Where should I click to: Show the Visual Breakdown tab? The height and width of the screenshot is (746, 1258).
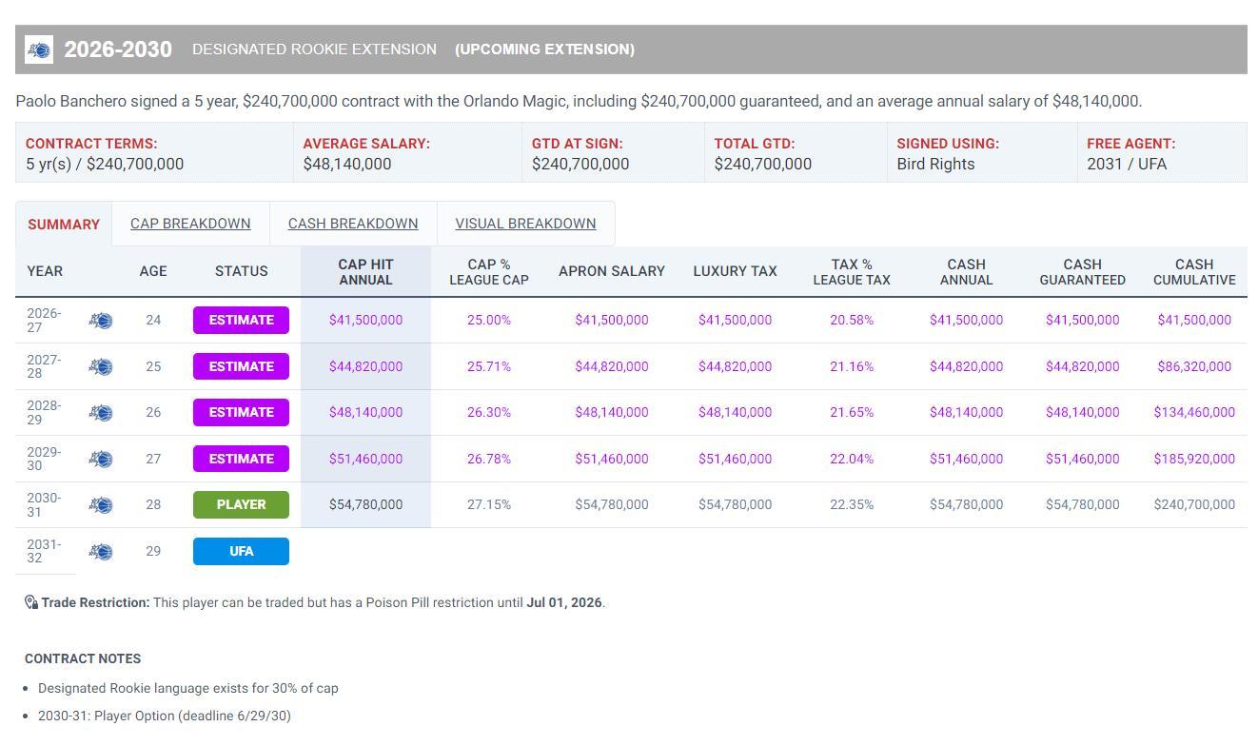click(525, 224)
